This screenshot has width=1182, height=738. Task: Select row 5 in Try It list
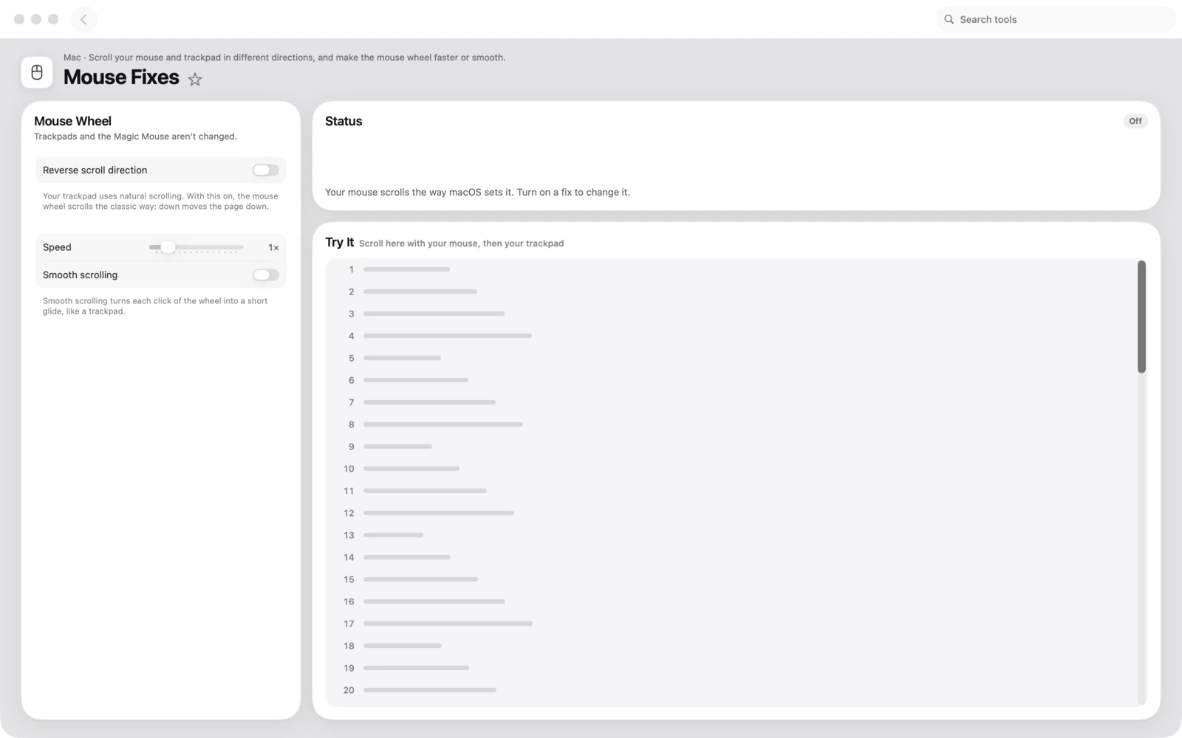731,358
